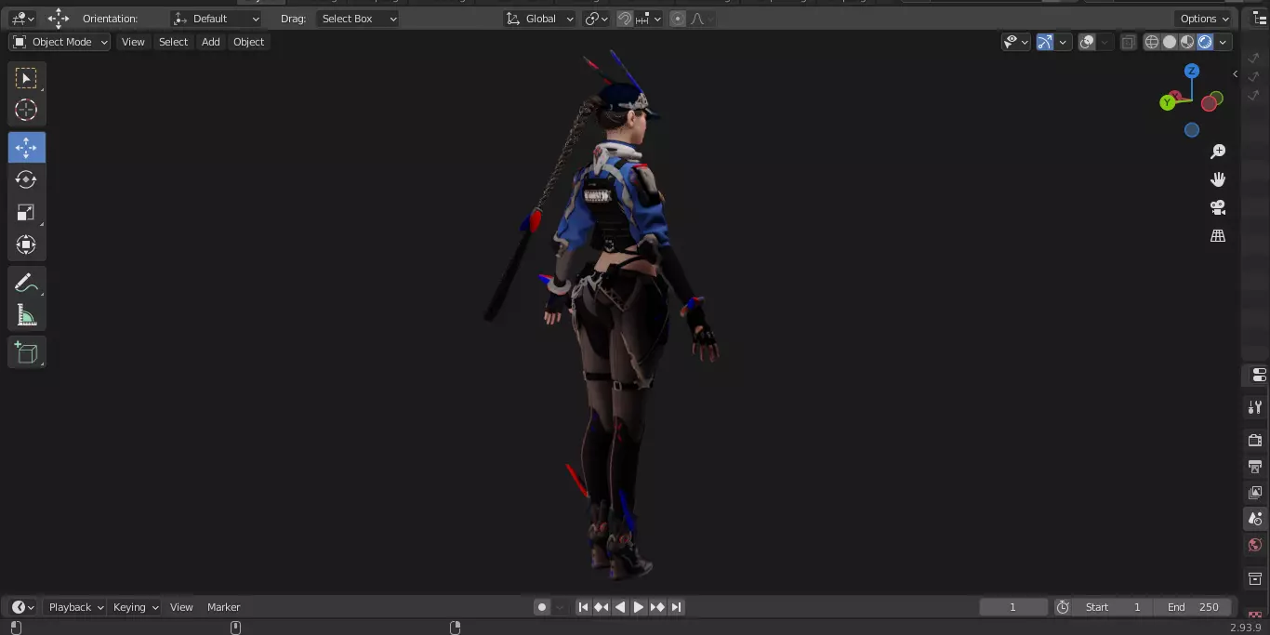Viewport: 1270px width, 635px height.
Task: Select the Select Box tool
Action: coord(26,77)
